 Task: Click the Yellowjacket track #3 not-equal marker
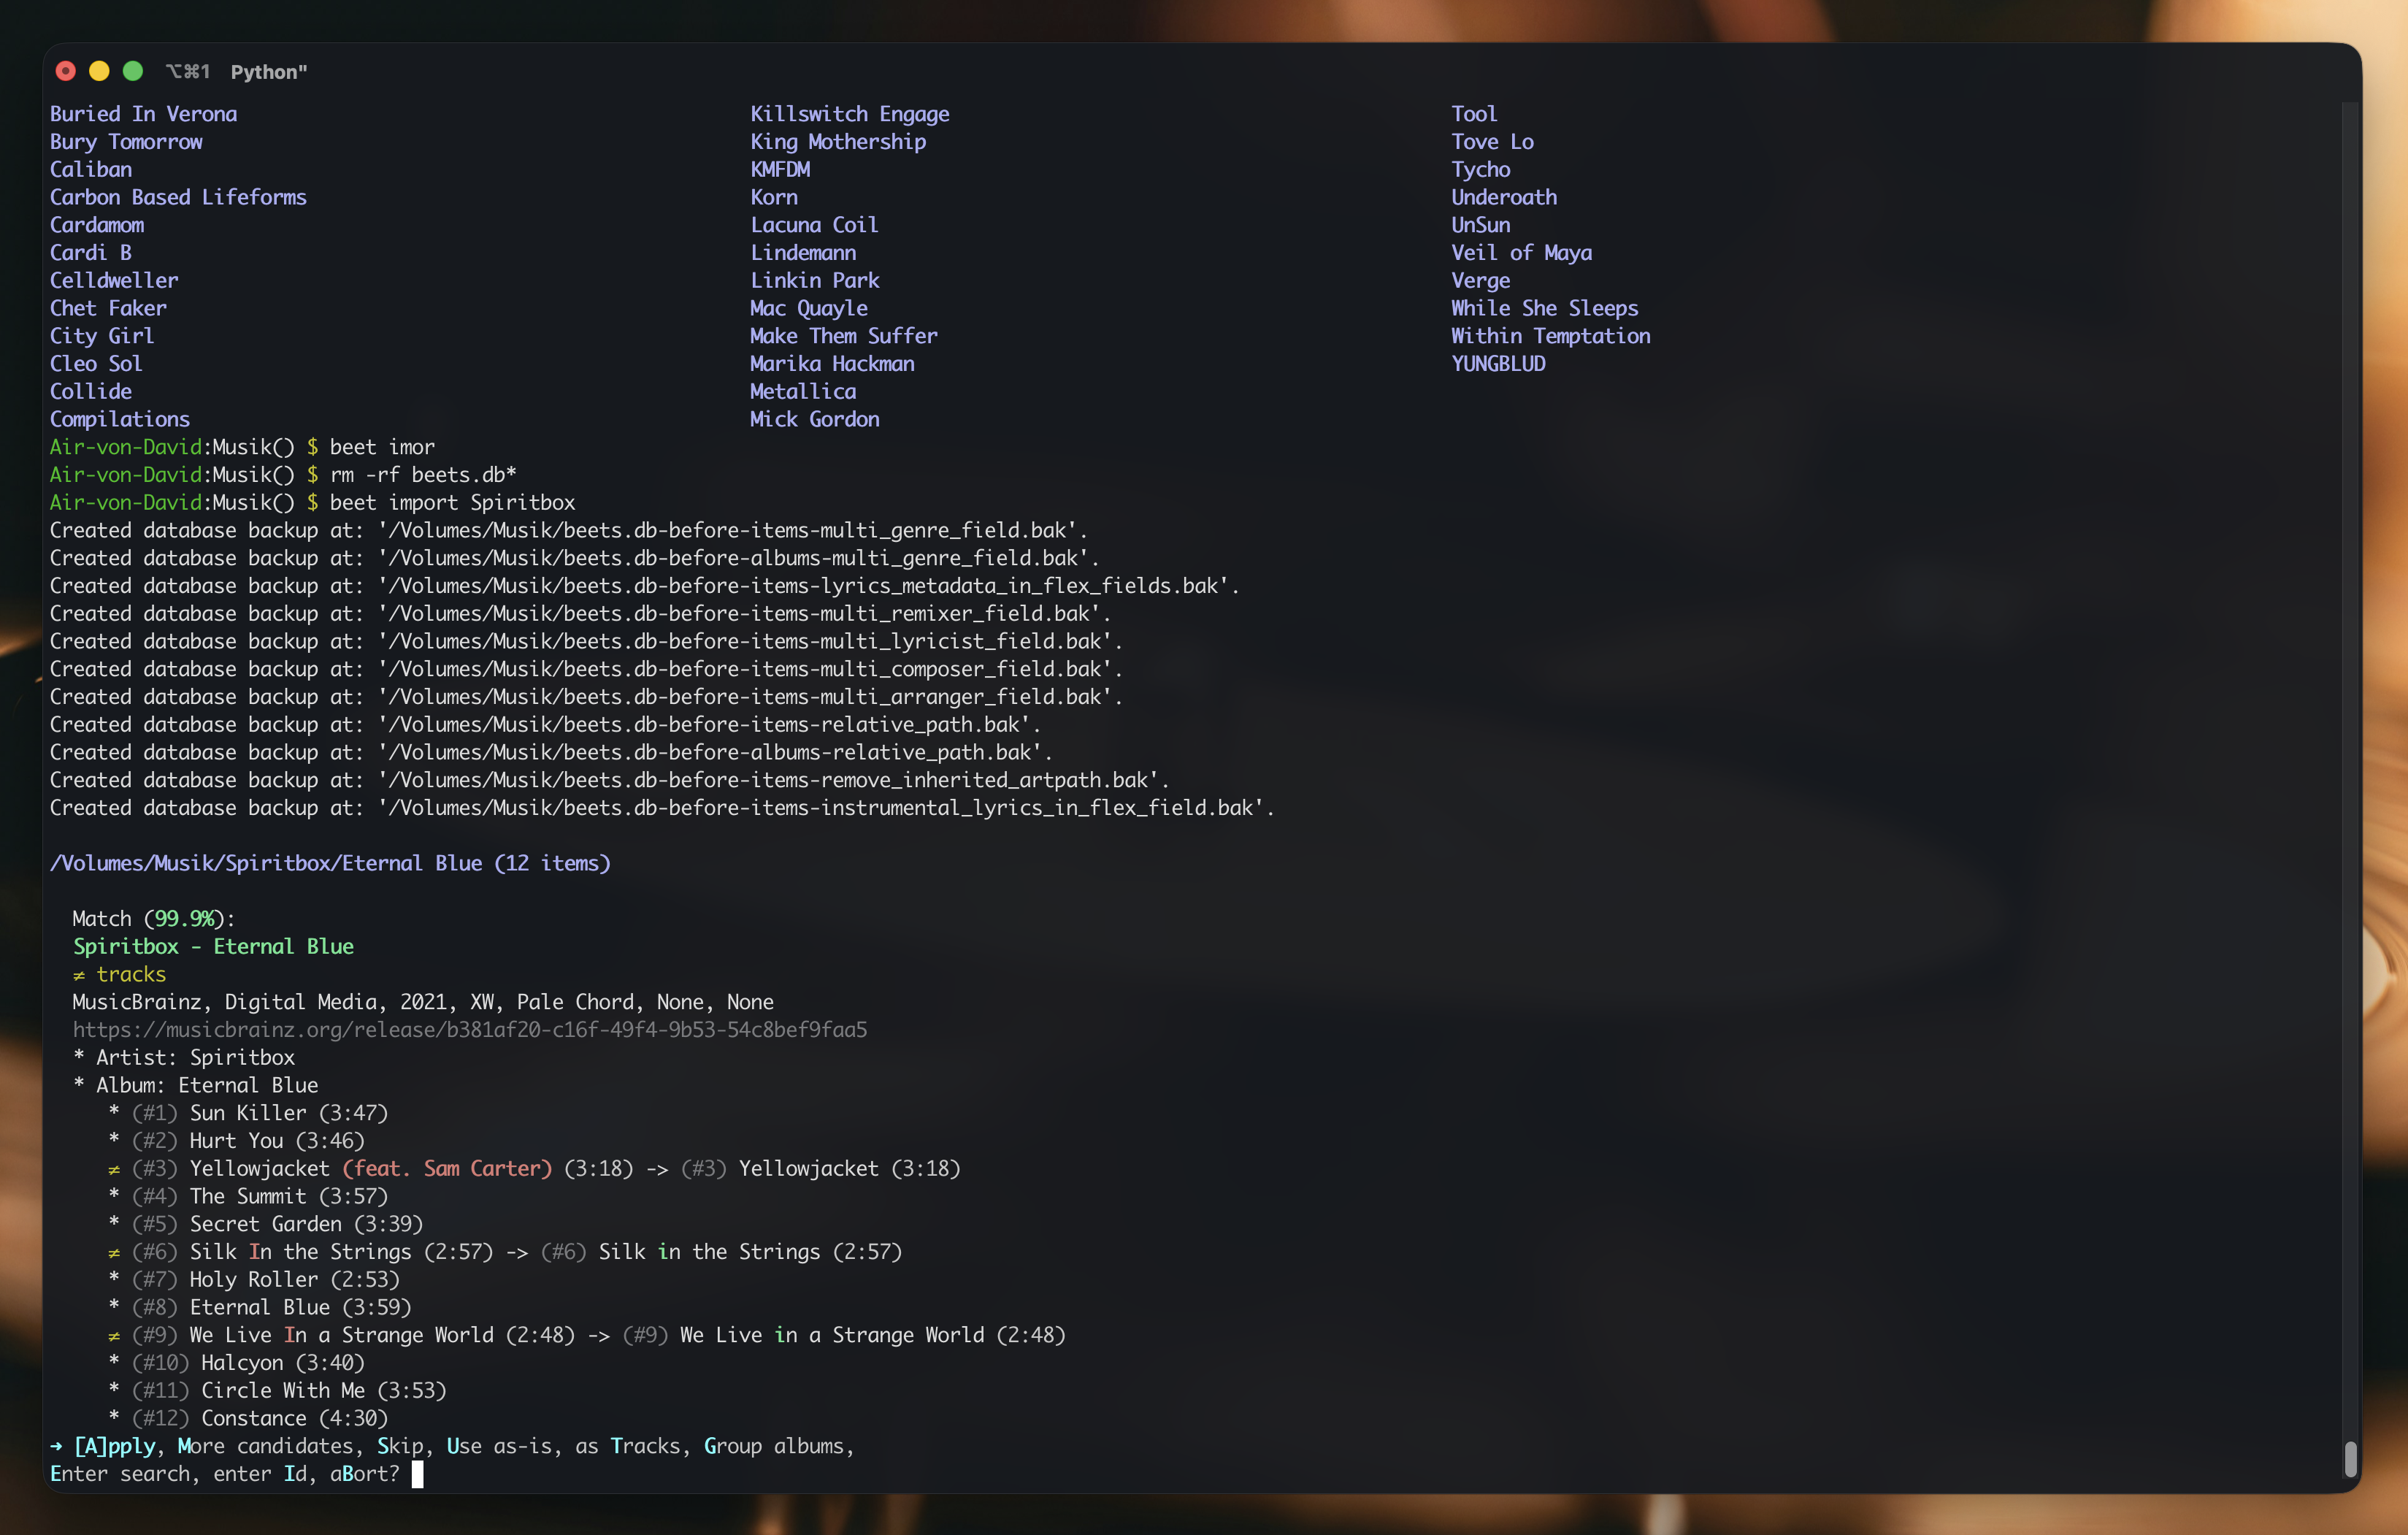click(114, 1169)
